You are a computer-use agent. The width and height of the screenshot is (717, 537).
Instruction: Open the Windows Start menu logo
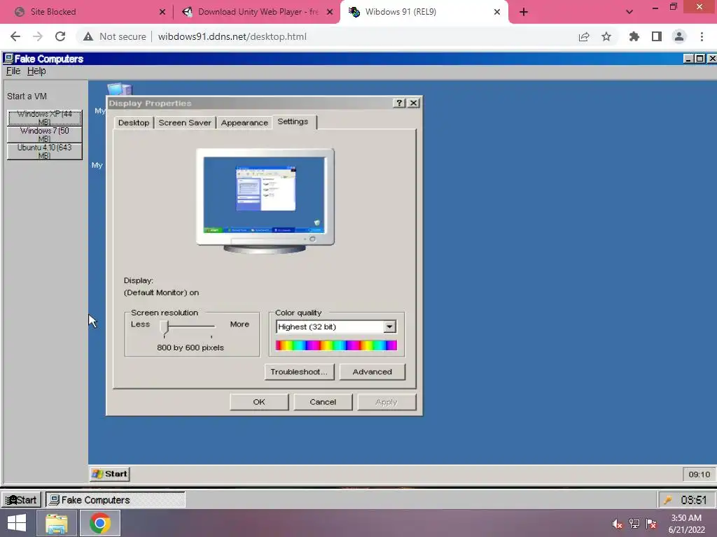click(x=17, y=523)
